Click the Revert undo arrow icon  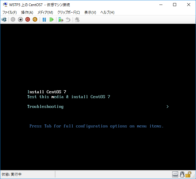click(68, 20)
